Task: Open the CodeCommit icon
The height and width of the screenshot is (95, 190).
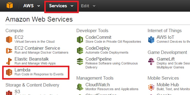Action: pos(80,39)
